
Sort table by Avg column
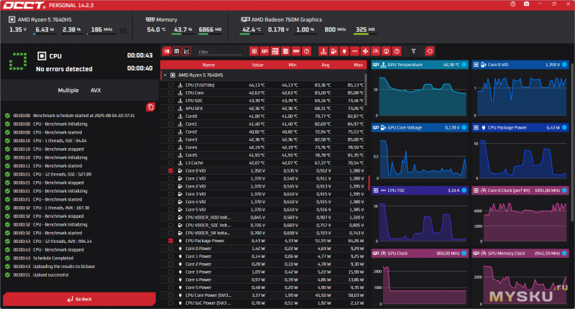click(326, 65)
